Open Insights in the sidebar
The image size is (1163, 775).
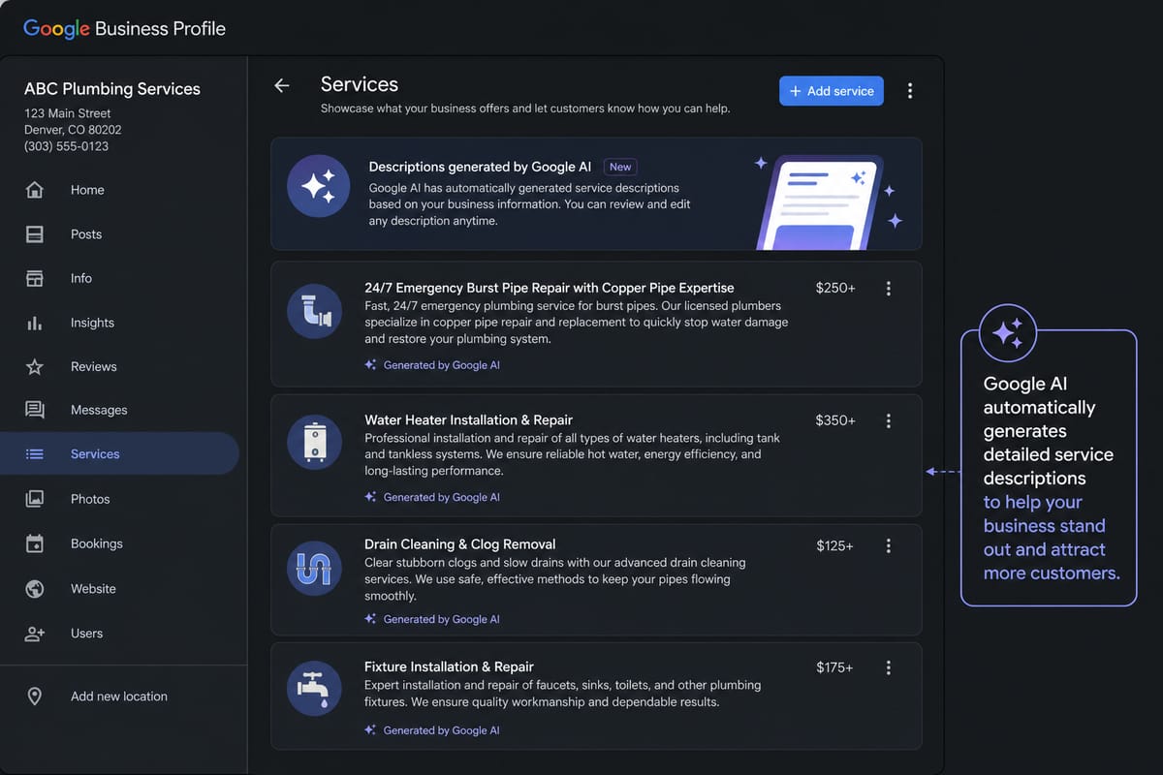point(92,323)
